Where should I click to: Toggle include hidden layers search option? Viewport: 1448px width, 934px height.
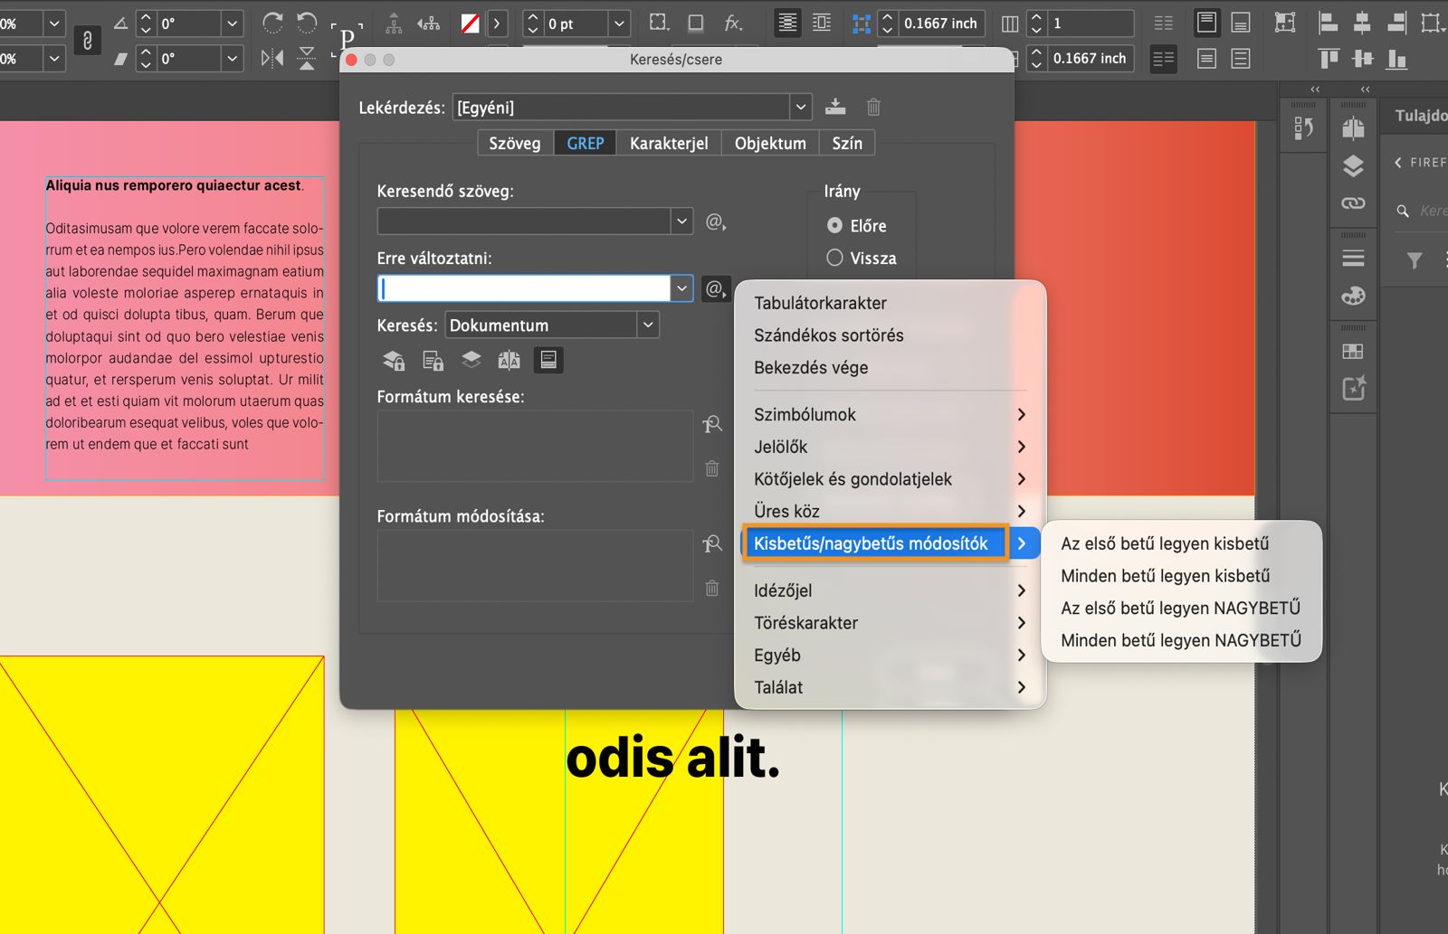tap(472, 361)
